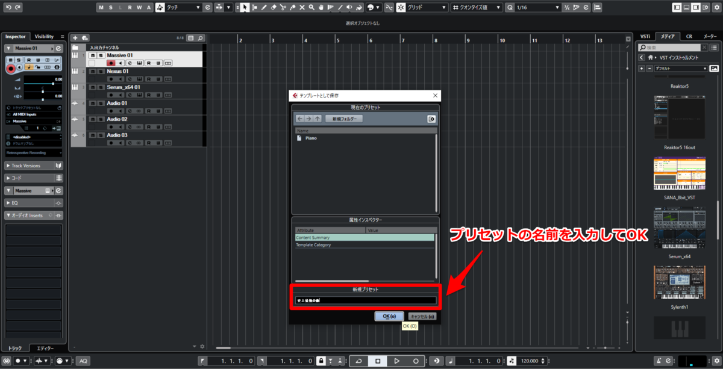The image size is (723, 369).
Task: Open the 1/16 quantize preset dropdown
Action: pos(537,7)
